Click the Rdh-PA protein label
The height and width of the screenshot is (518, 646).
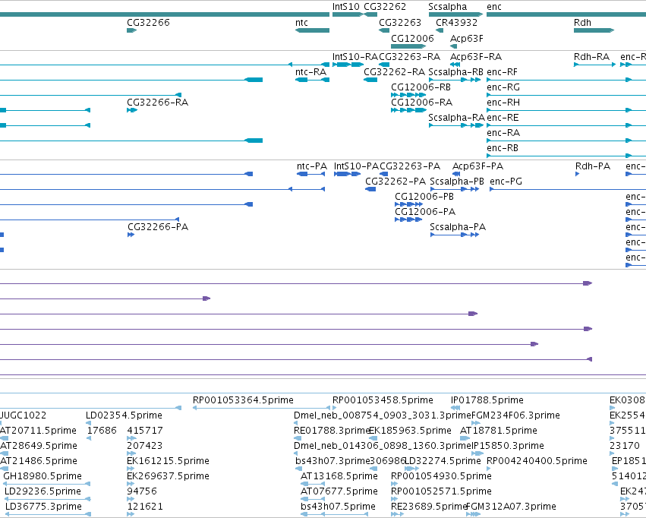tap(592, 166)
